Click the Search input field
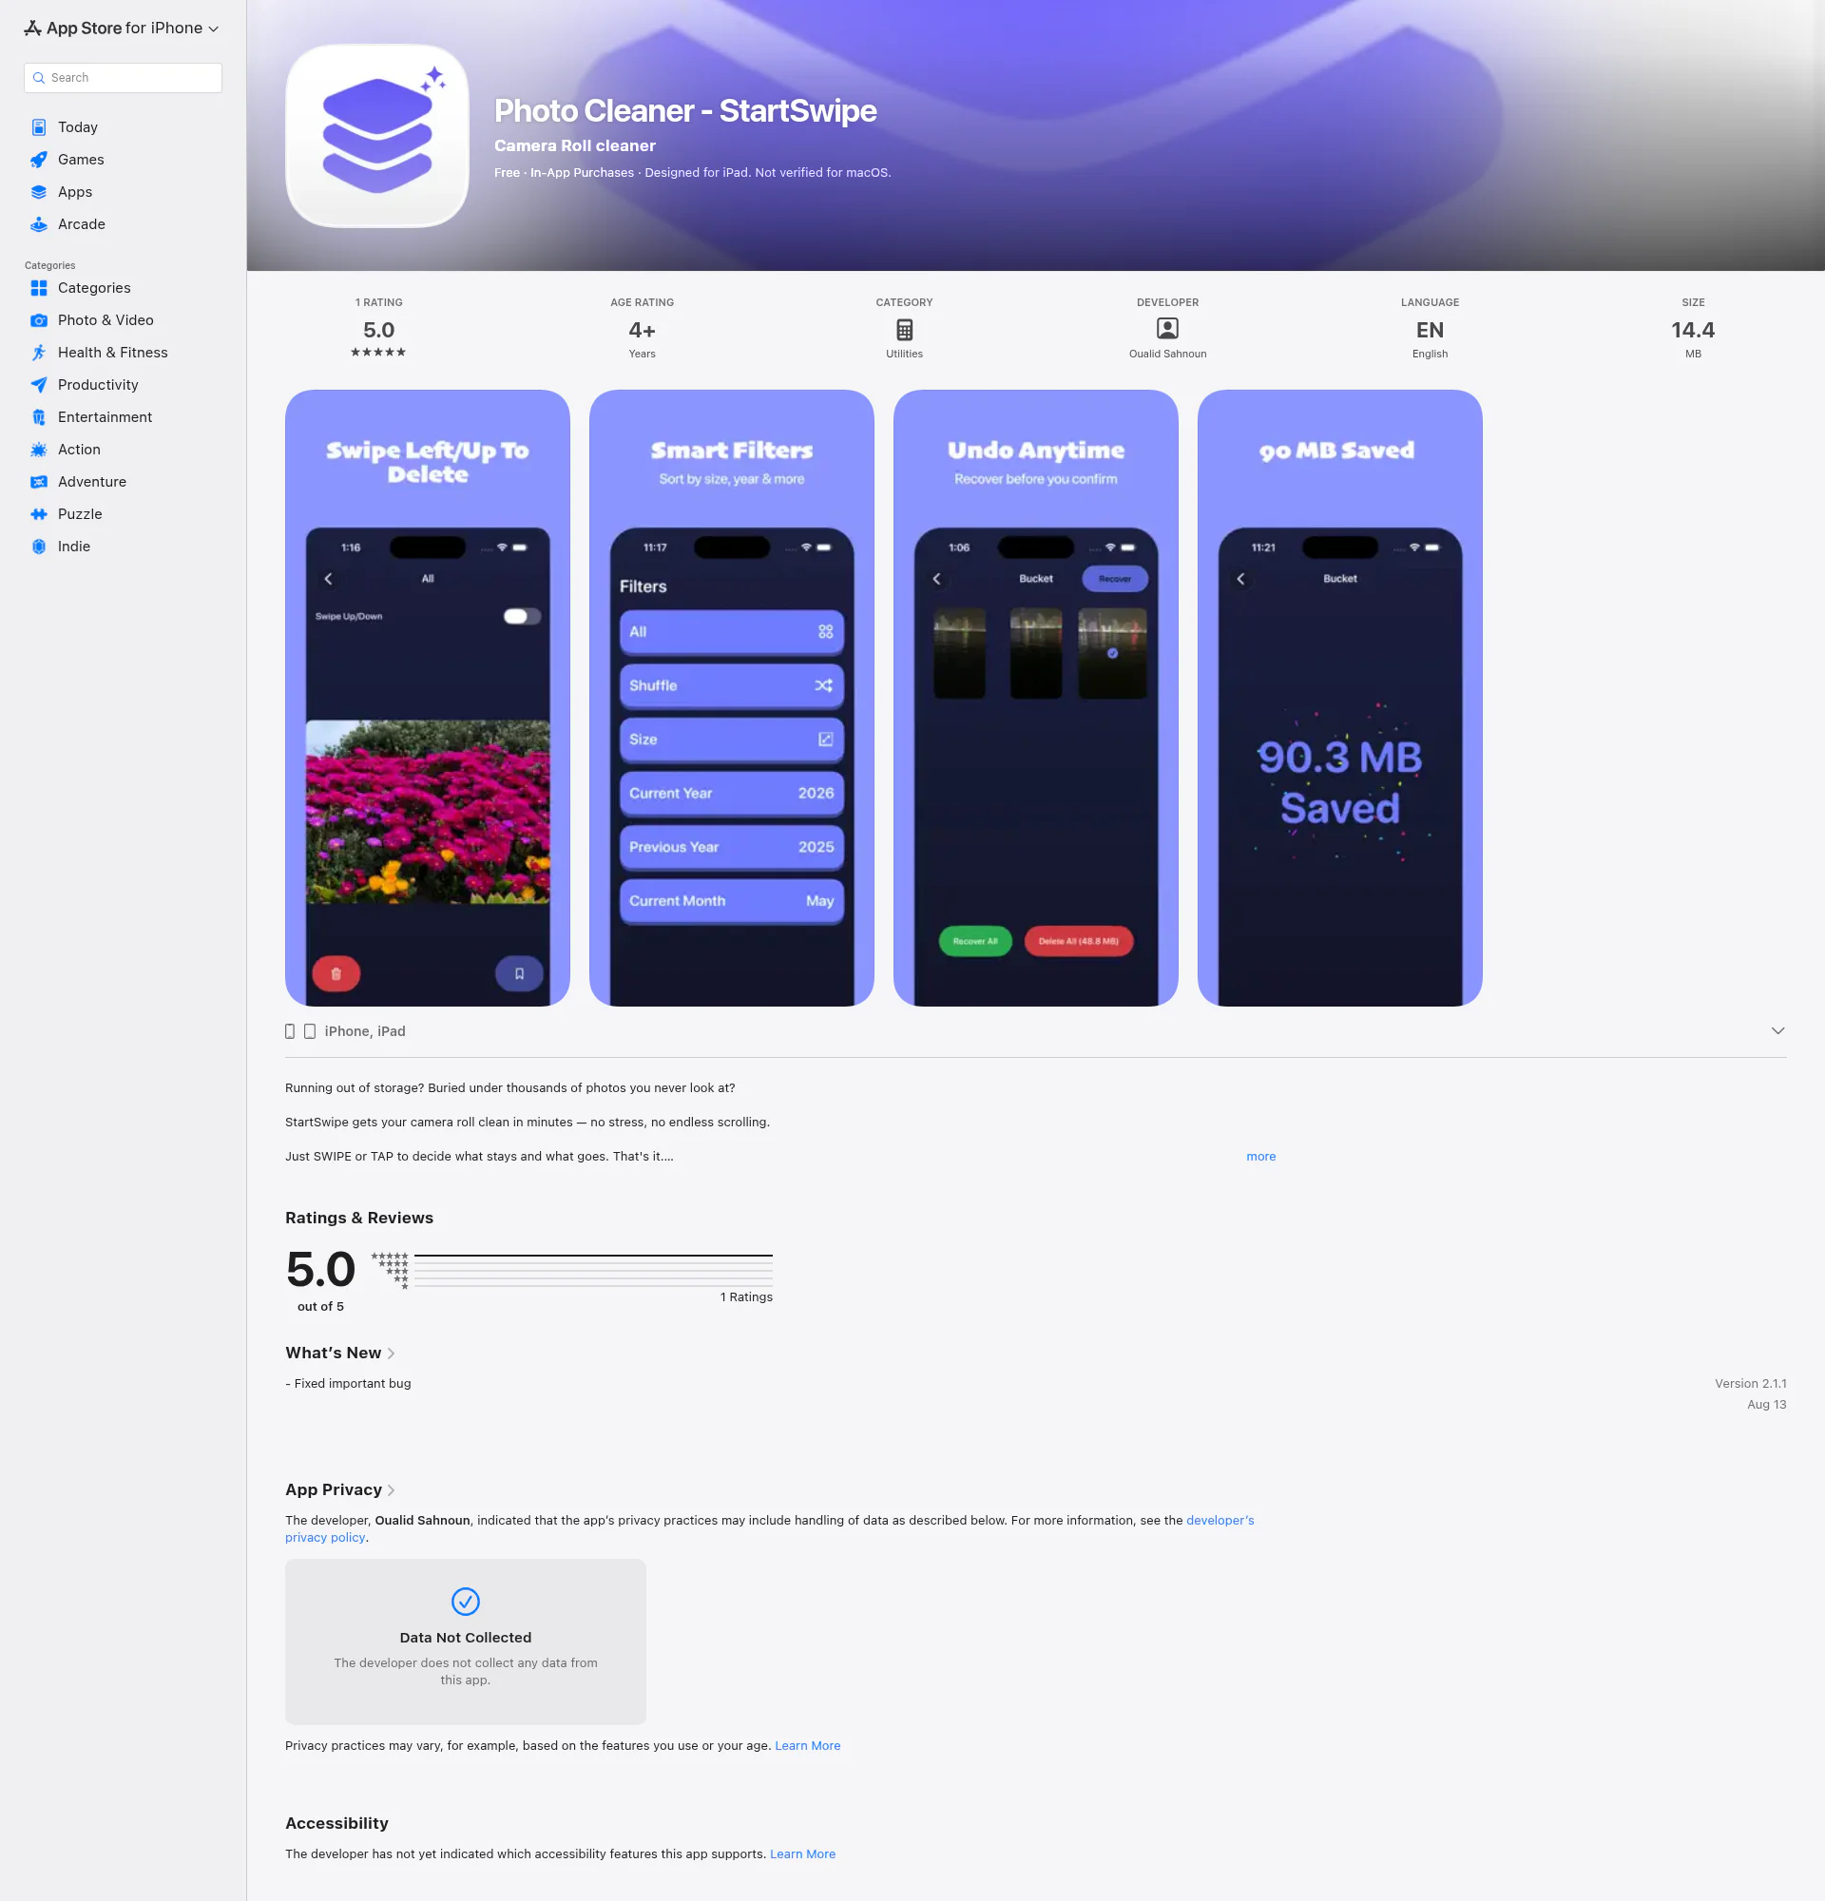Image resolution: width=1825 pixels, height=1901 pixels. (x=123, y=78)
